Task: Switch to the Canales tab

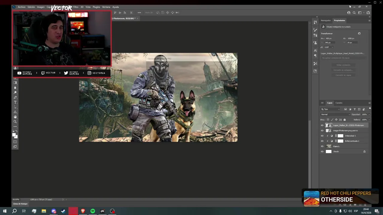Action: [x=339, y=103]
